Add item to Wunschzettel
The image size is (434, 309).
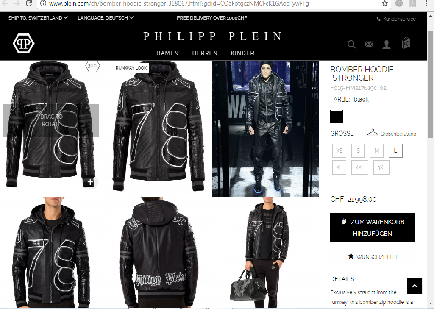pos(373,257)
